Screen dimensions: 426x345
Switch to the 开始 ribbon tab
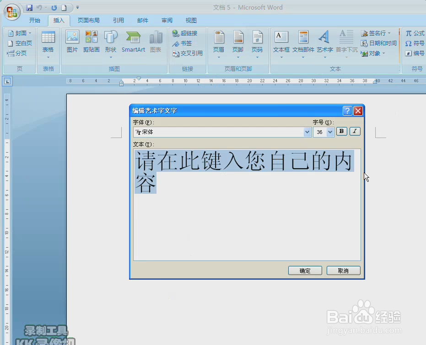click(x=34, y=20)
